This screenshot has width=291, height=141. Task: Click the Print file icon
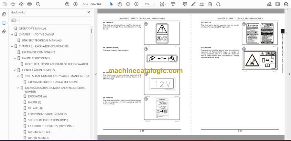pyautogui.click(x=29, y=4)
